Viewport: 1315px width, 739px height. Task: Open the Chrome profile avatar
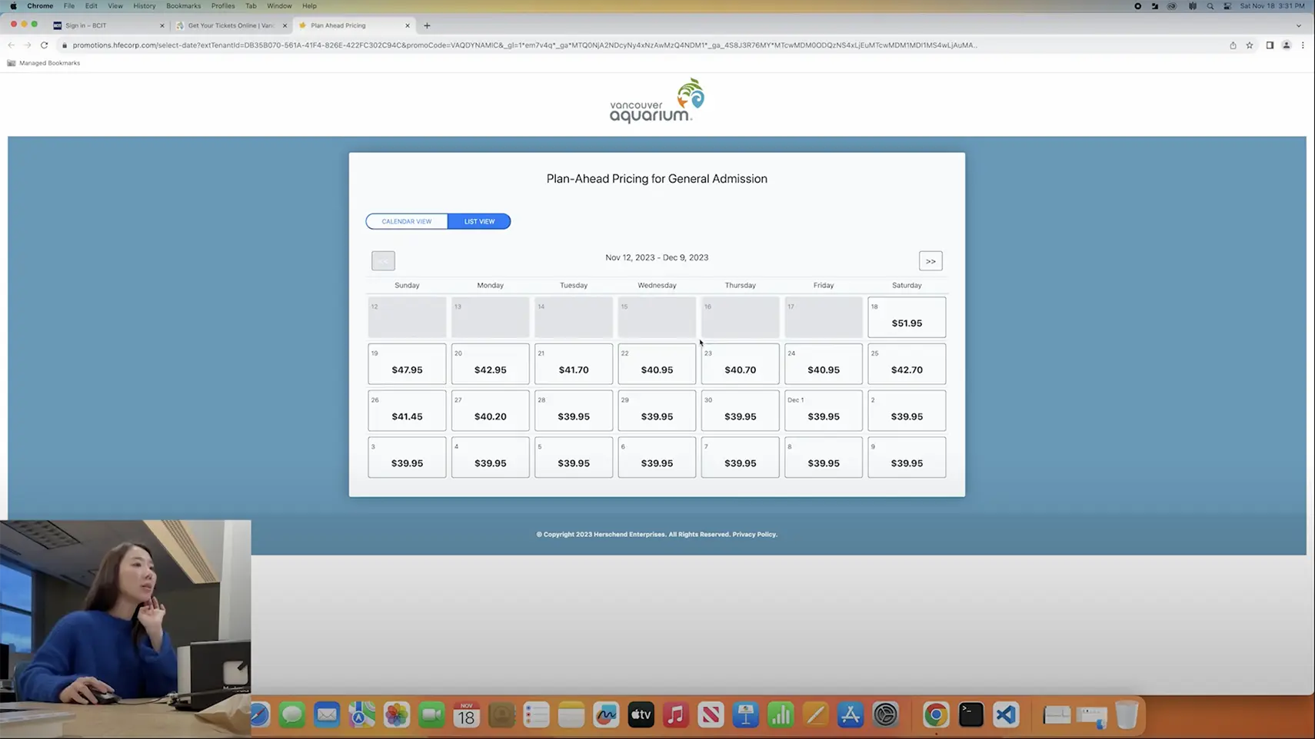[1286, 45]
